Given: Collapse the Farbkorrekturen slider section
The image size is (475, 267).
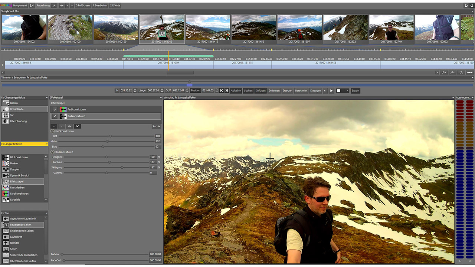Looking at the screenshot, I should [53, 131].
